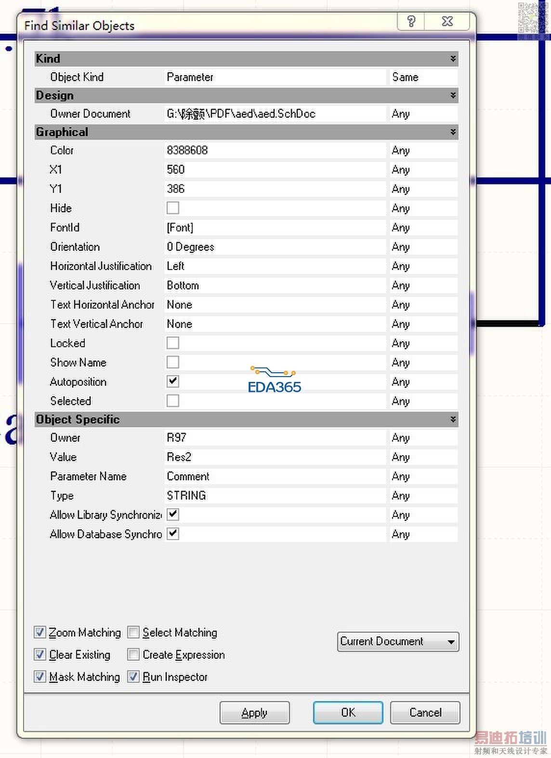Screen dimensions: 551x758
Task: Set Horizontal Justification match criterion Any
Action: [x=423, y=266]
